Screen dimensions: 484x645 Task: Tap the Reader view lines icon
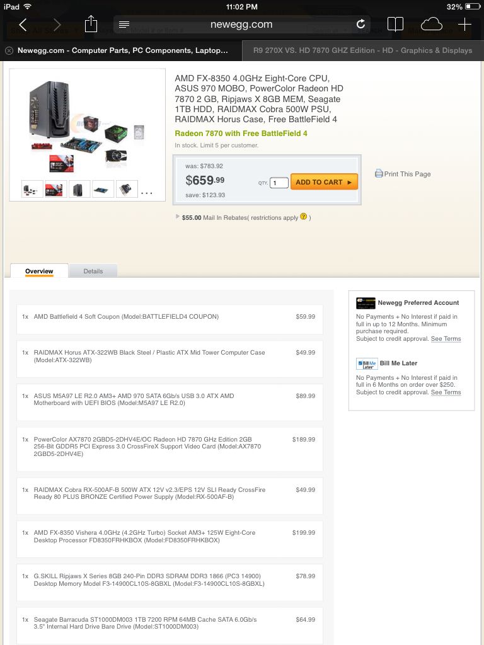(x=124, y=25)
